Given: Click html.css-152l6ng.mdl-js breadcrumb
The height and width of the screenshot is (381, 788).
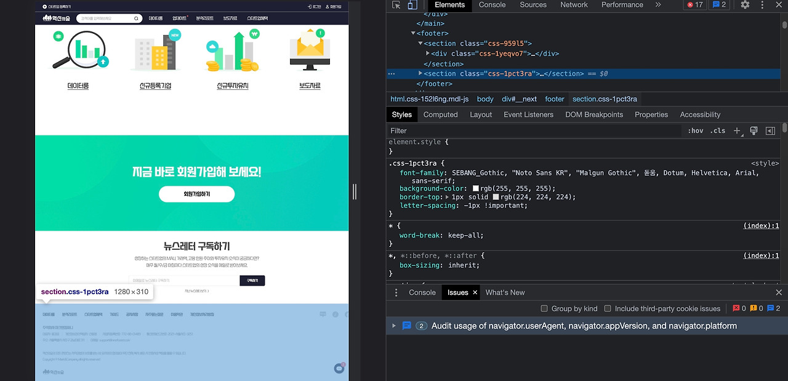Looking at the screenshot, I should (430, 99).
